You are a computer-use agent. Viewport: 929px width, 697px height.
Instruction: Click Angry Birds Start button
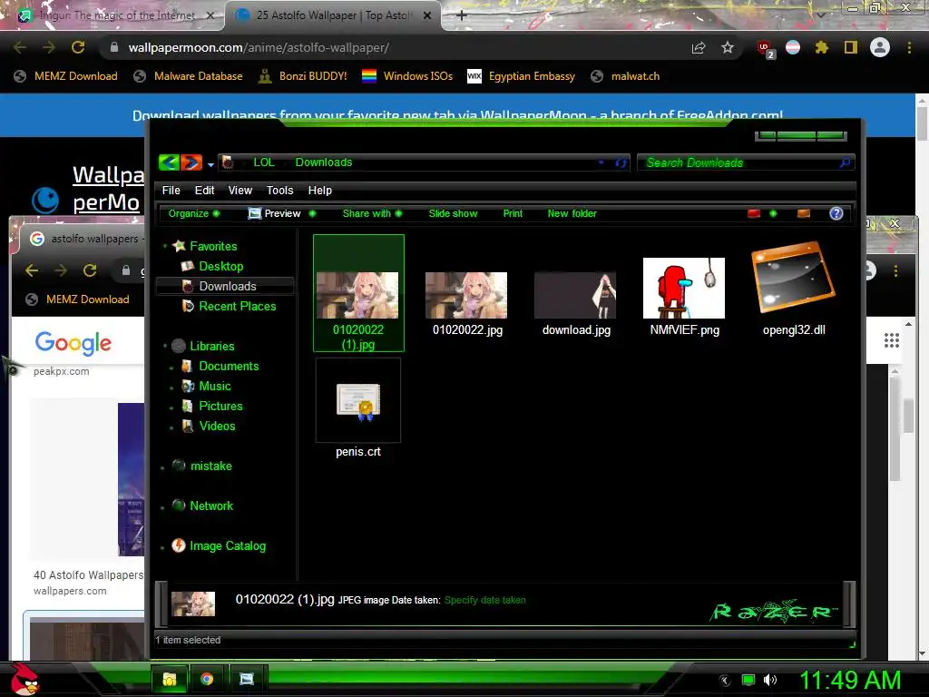pyautogui.click(x=25, y=679)
